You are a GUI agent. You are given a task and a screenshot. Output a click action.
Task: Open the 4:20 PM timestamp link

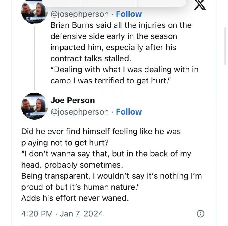(x=37, y=214)
